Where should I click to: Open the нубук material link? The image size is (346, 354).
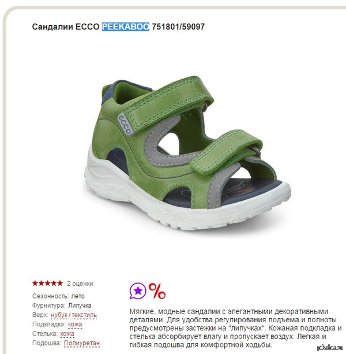(x=59, y=315)
